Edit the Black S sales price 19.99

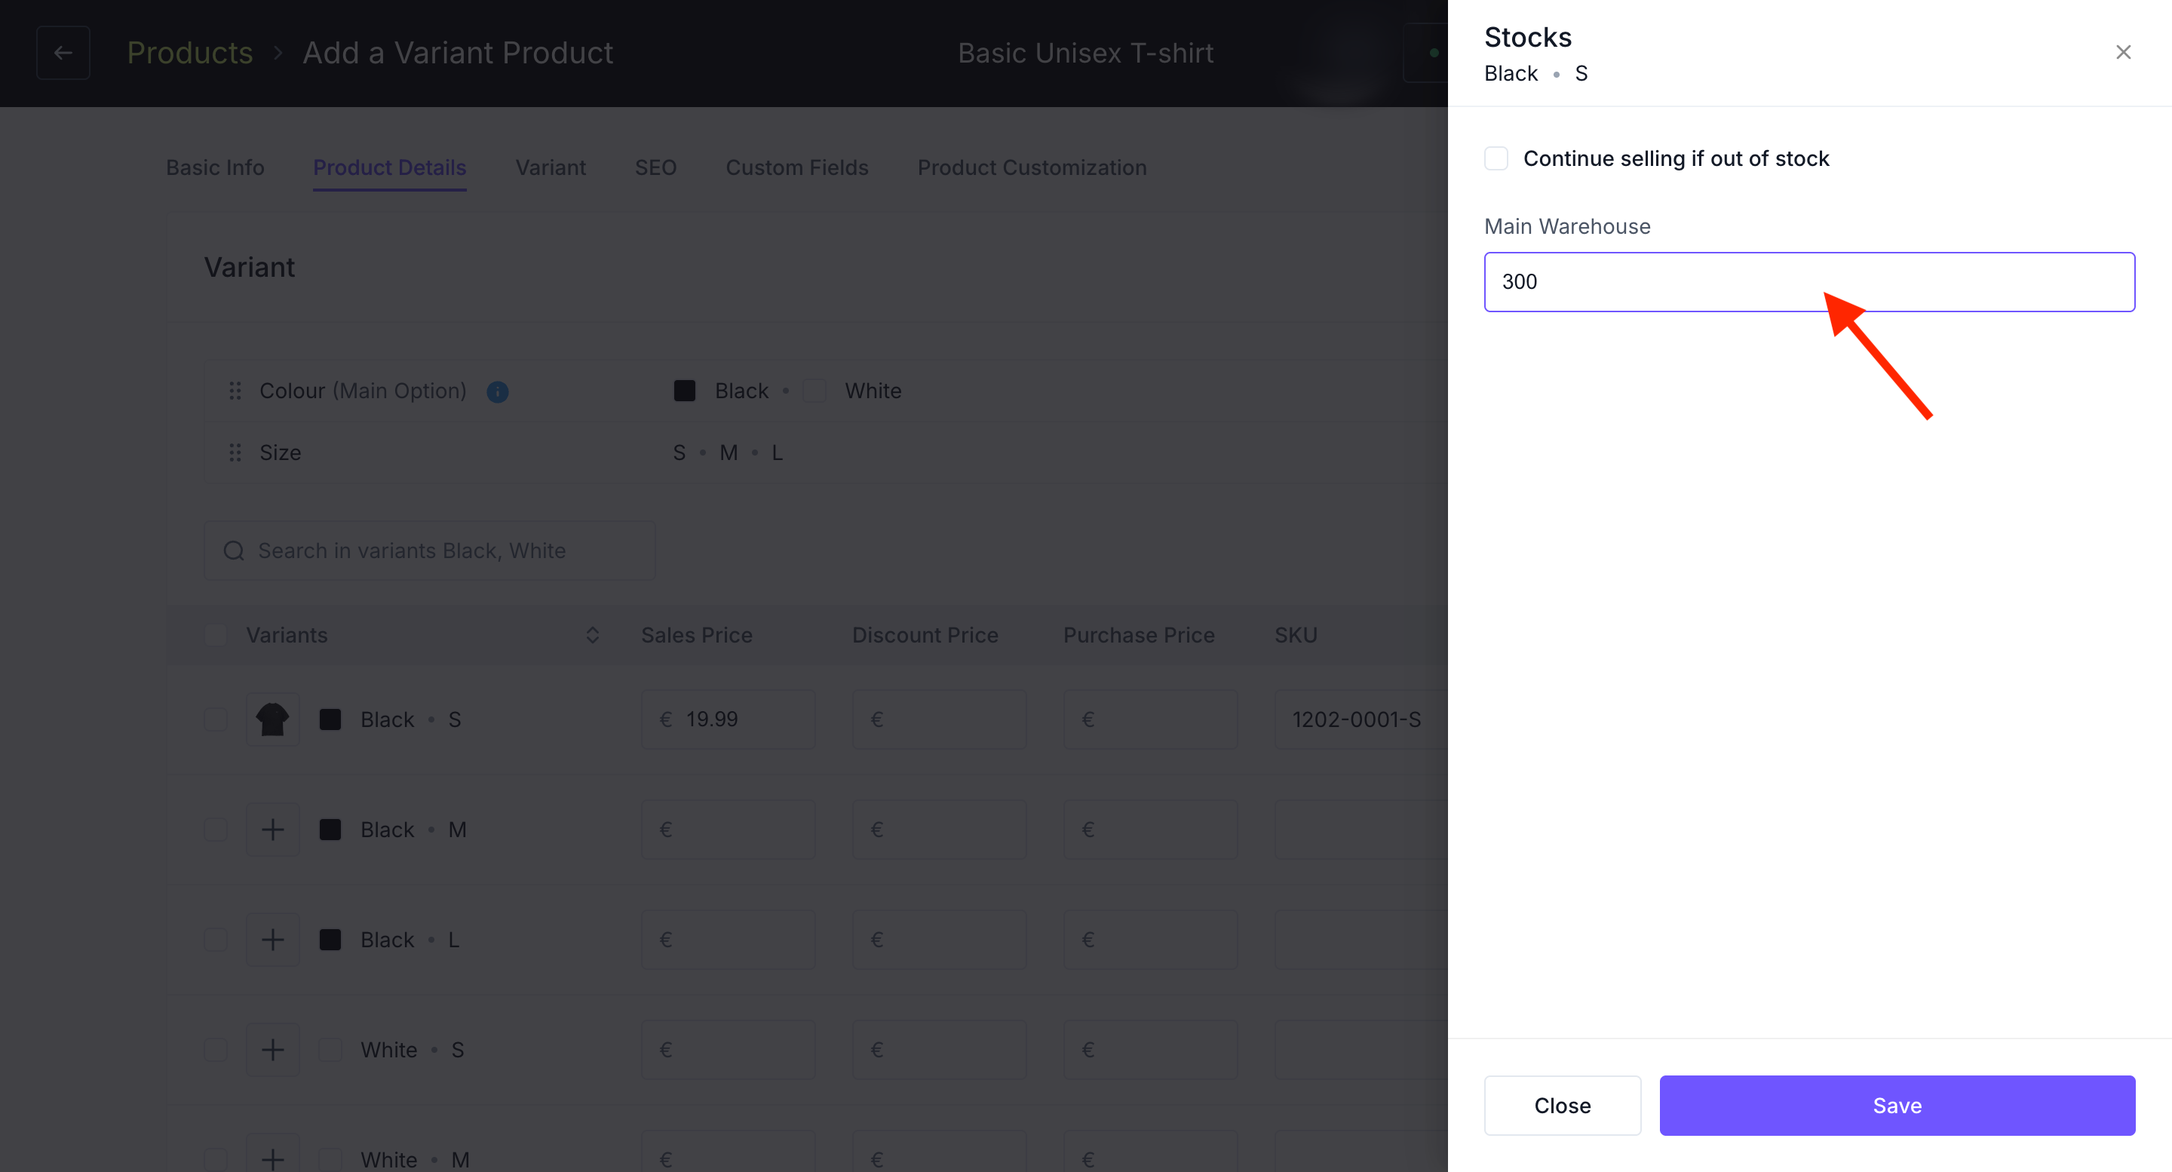(728, 719)
